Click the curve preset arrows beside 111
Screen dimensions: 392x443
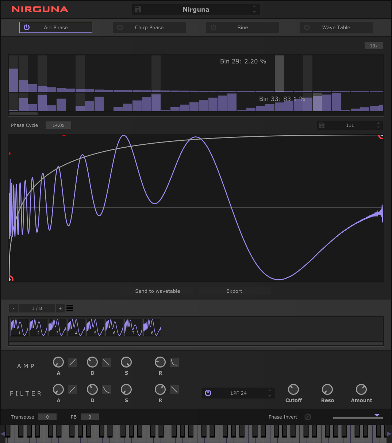tap(378, 125)
